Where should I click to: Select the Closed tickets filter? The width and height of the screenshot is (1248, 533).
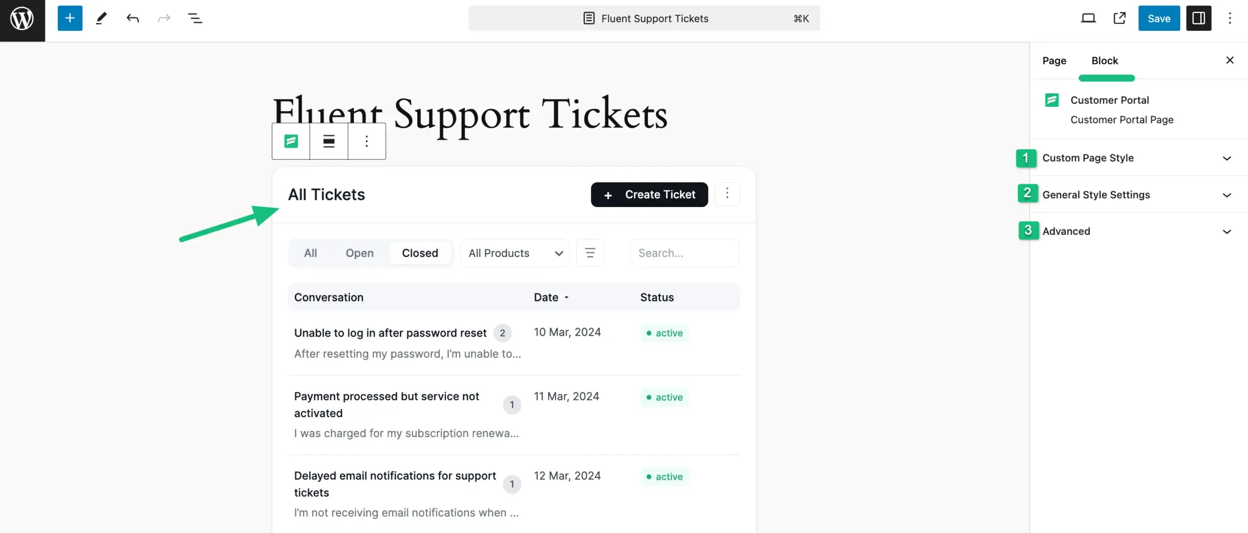coord(420,253)
